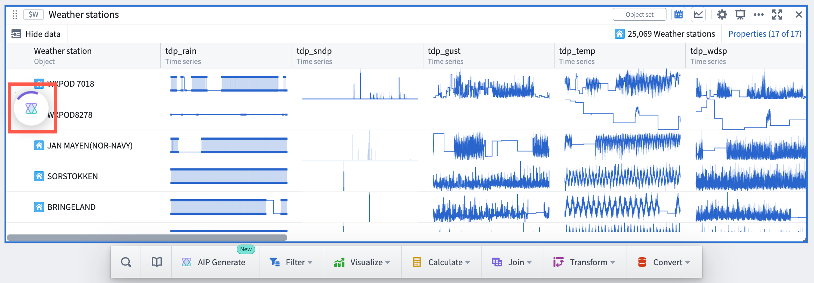Image resolution: width=814 pixels, height=283 pixels.
Task: Click the JAN MAYEN(NOR-NAVY) station icon
Action: pos(39,145)
